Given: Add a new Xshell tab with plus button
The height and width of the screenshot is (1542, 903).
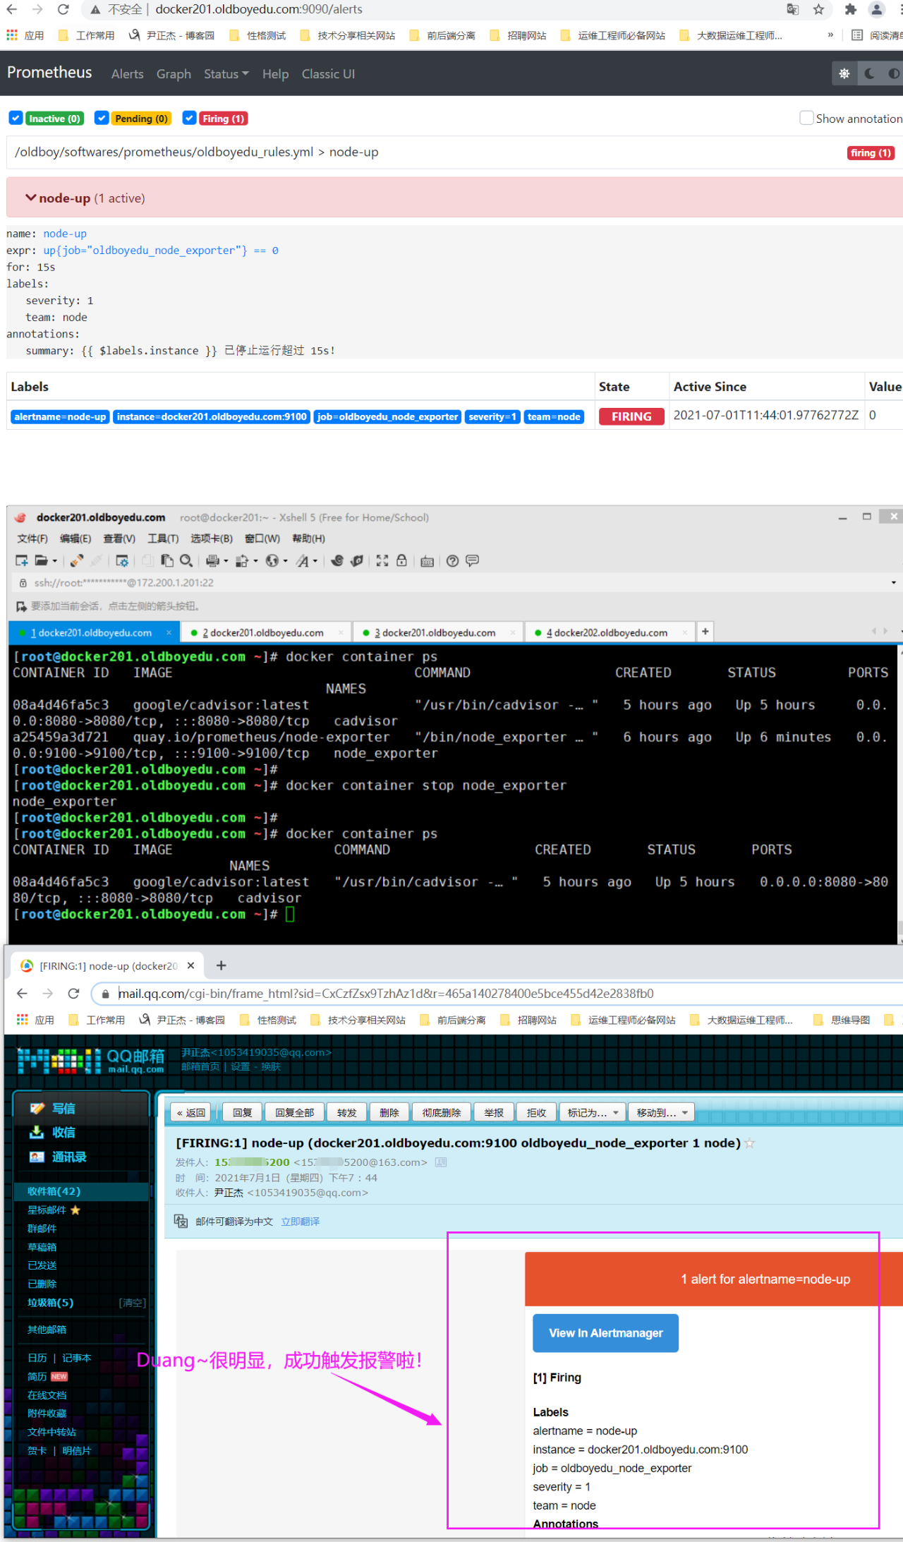Looking at the screenshot, I should point(705,631).
